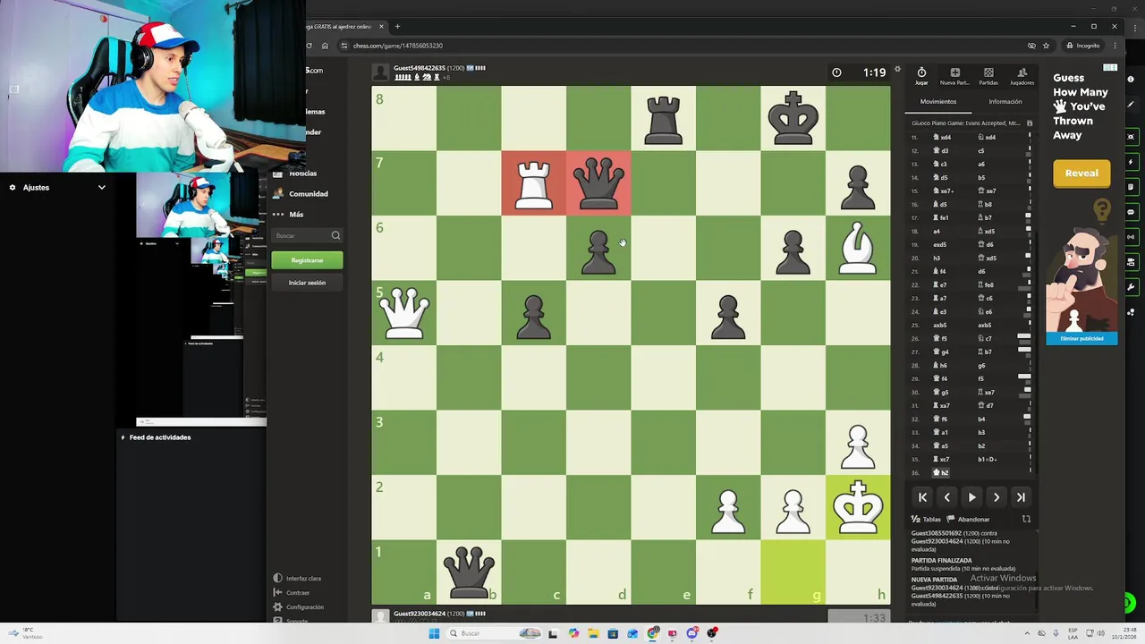
Task: Click the search magnifier in chess.com sidebar
Action: [x=335, y=235]
